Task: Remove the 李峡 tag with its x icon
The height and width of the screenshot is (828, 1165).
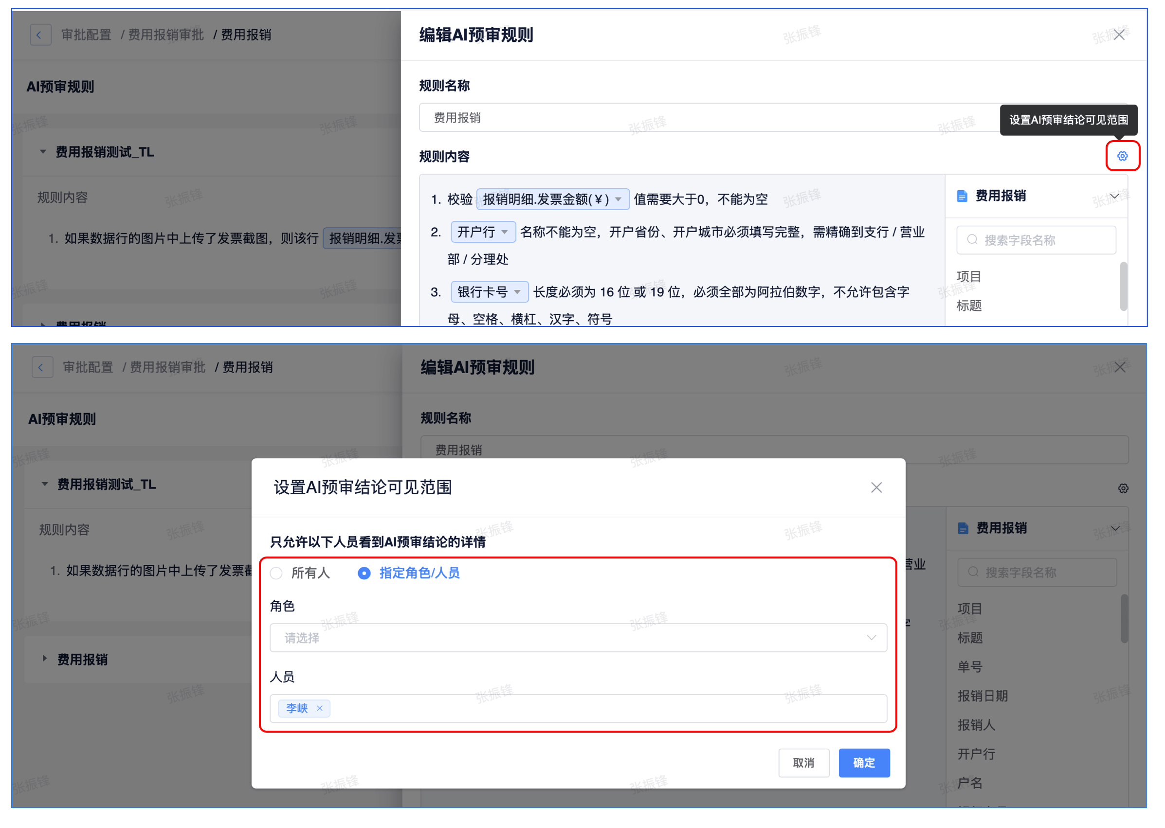Action: tap(319, 708)
